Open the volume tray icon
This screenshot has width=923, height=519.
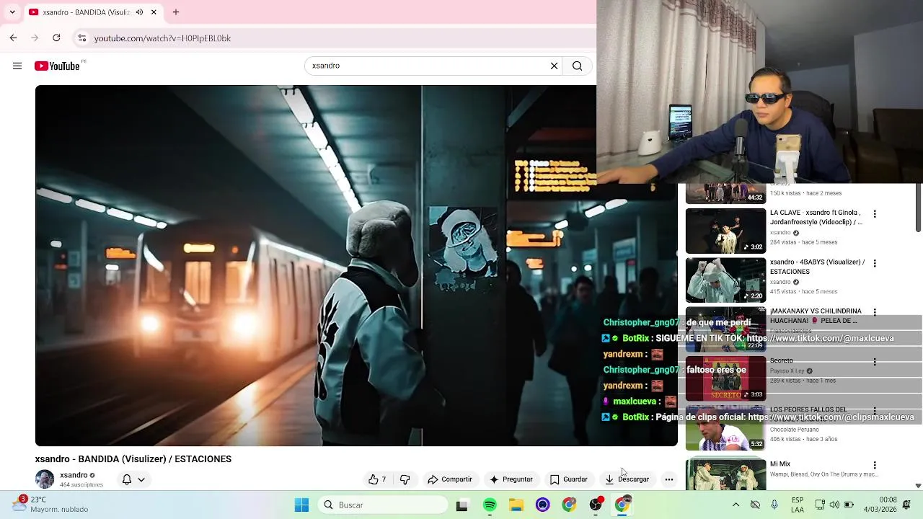point(834,505)
